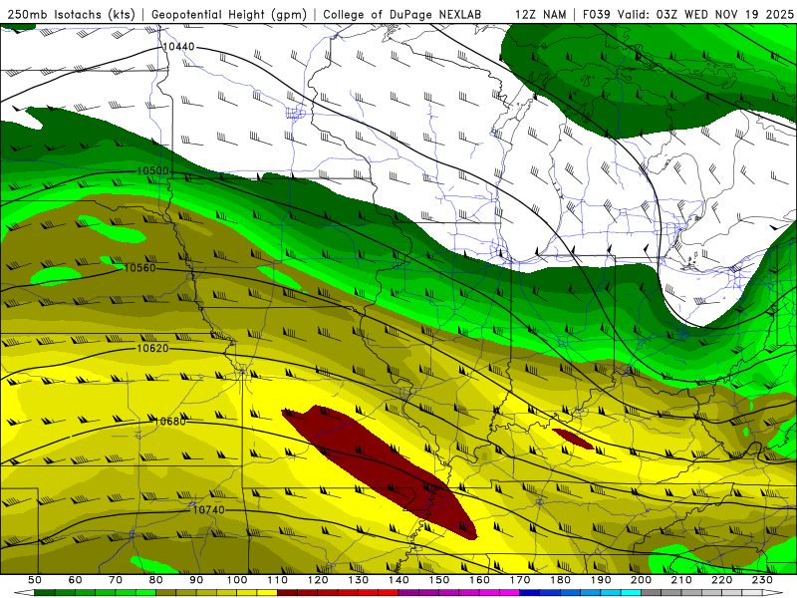Viewport: 797px width, 598px height.
Task: Click the 10680 height contour label
Action: [x=170, y=421]
